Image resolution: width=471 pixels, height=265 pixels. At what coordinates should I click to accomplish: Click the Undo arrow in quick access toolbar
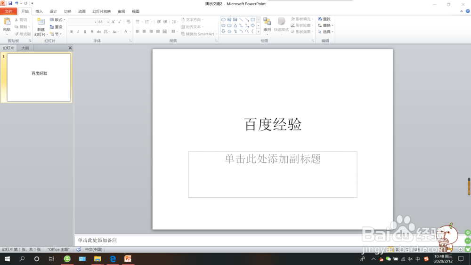pyautogui.click(x=16, y=3)
